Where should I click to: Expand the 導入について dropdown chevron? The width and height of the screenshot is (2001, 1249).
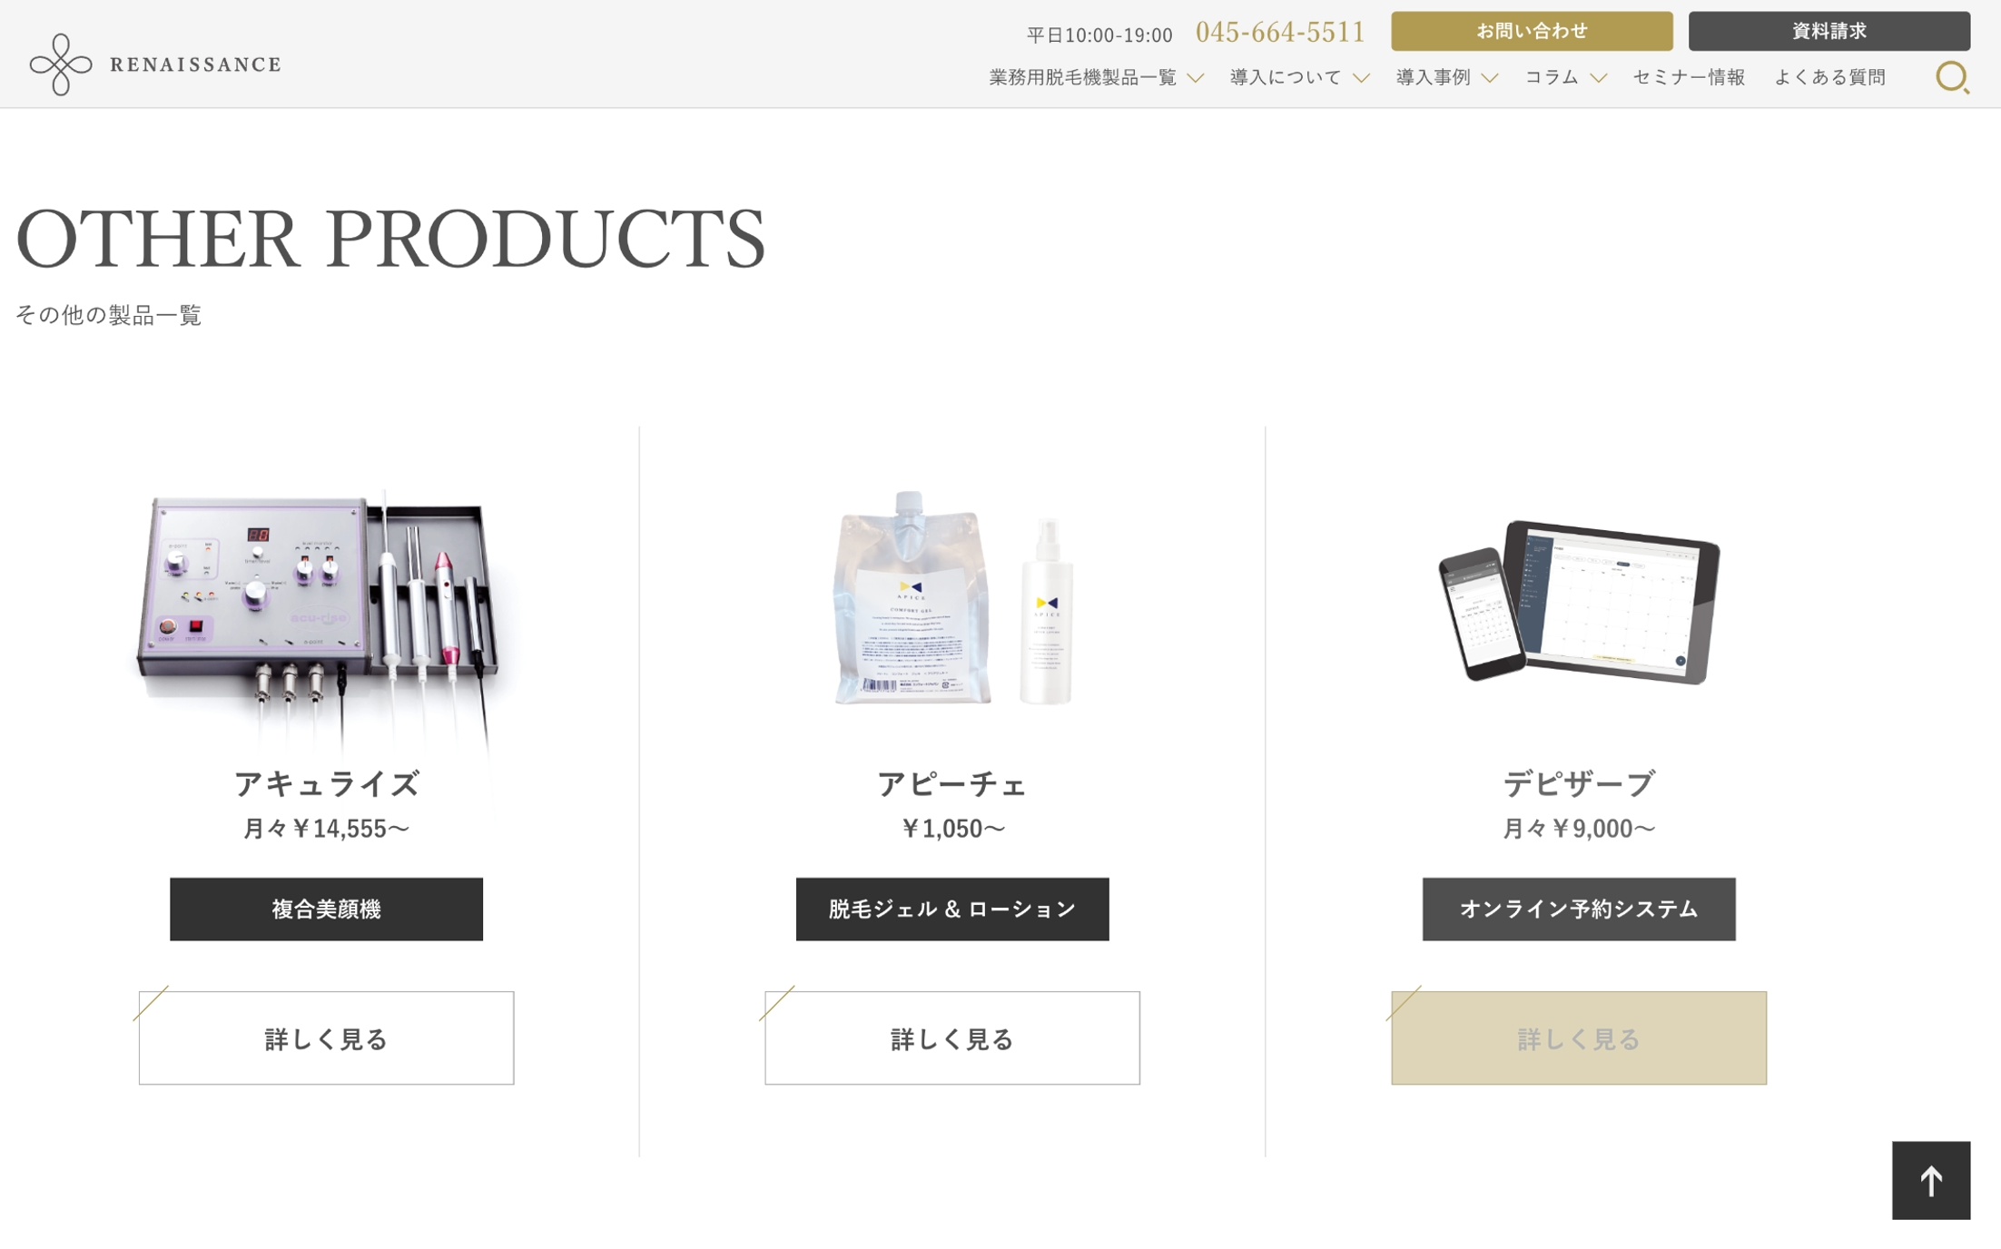pos(1361,78)
